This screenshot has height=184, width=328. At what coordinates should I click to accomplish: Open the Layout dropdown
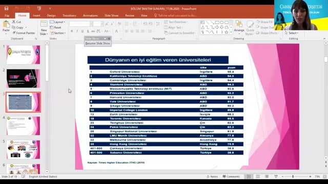[57, 22]
